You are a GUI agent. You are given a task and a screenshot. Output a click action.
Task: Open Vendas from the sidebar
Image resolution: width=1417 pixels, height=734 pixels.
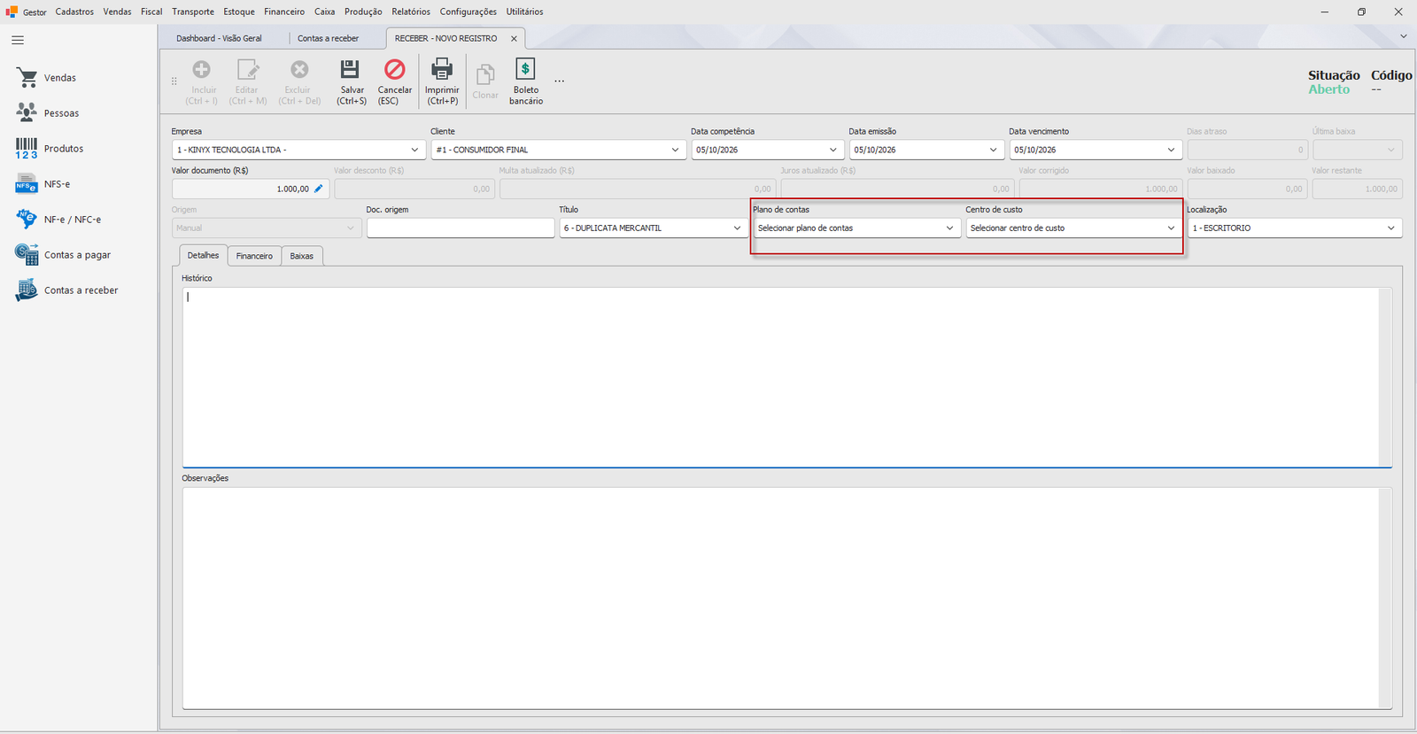[46, 78]
